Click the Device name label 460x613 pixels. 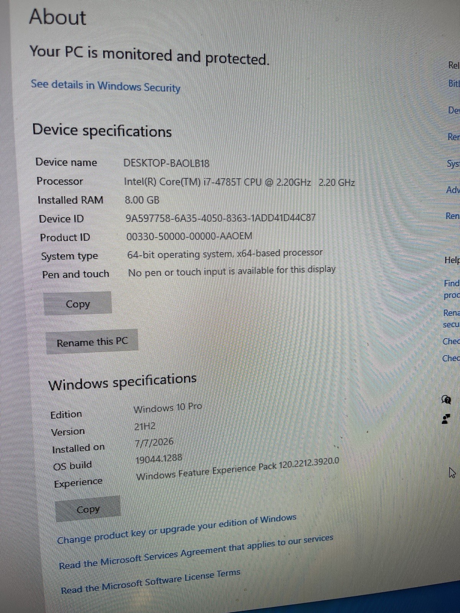pyautogui.click(x=66, y=162)
